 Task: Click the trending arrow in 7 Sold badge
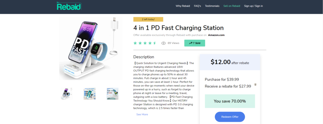tap(191, 43)
